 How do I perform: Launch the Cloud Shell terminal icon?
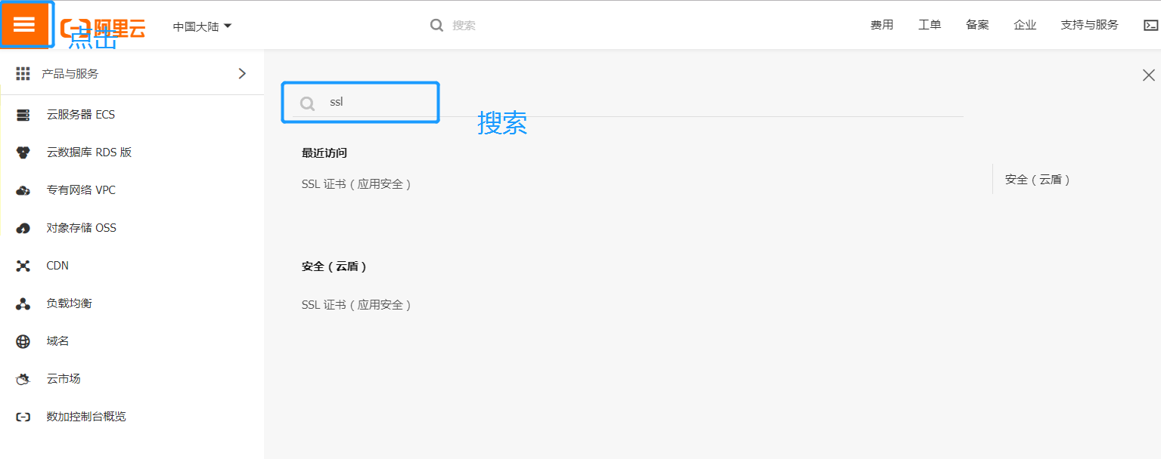click(1150, 25)
